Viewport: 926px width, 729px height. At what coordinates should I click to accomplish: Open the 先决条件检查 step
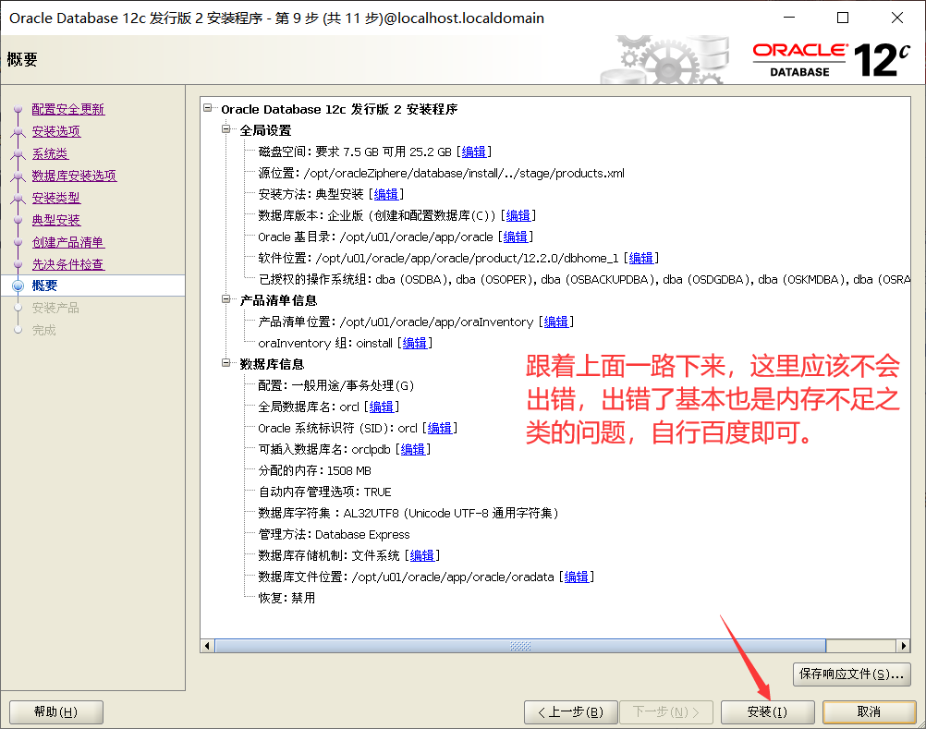(x=67, y=264)
